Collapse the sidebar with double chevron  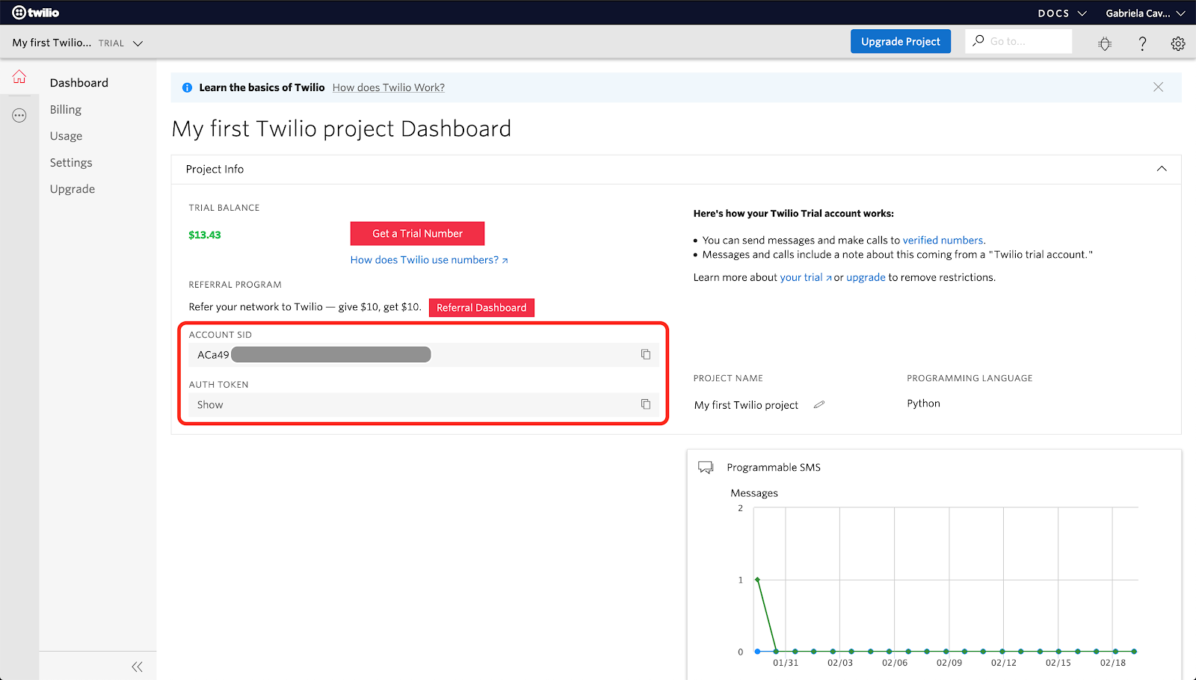(x=137, y=667)
